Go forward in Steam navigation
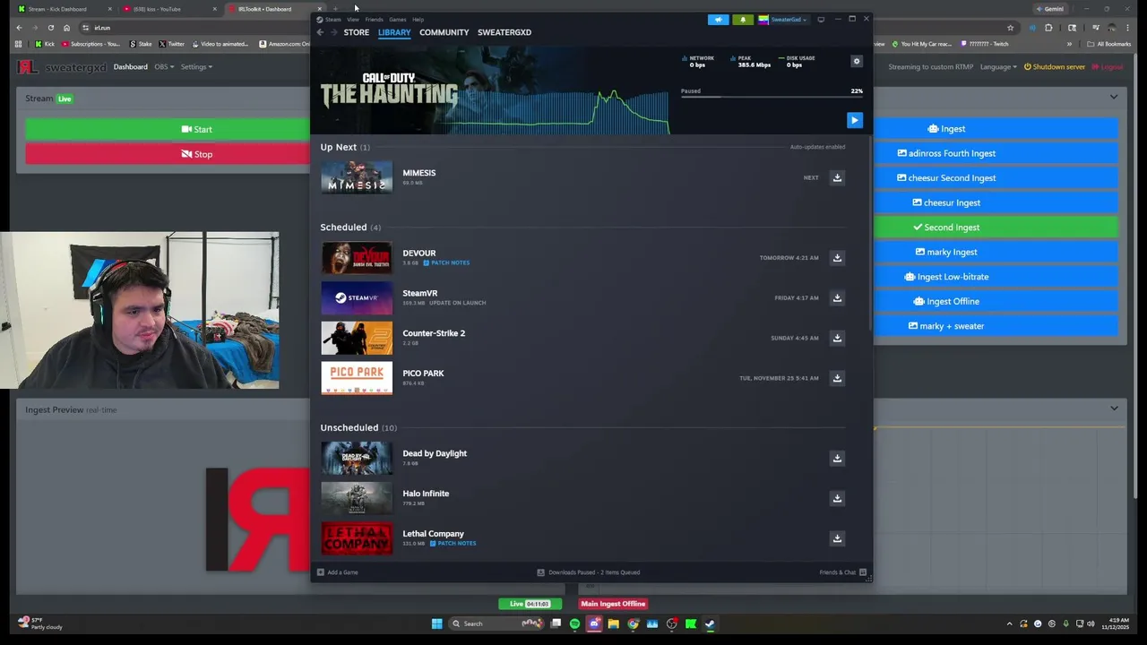The image size is (1147, 645). (334, 32)
